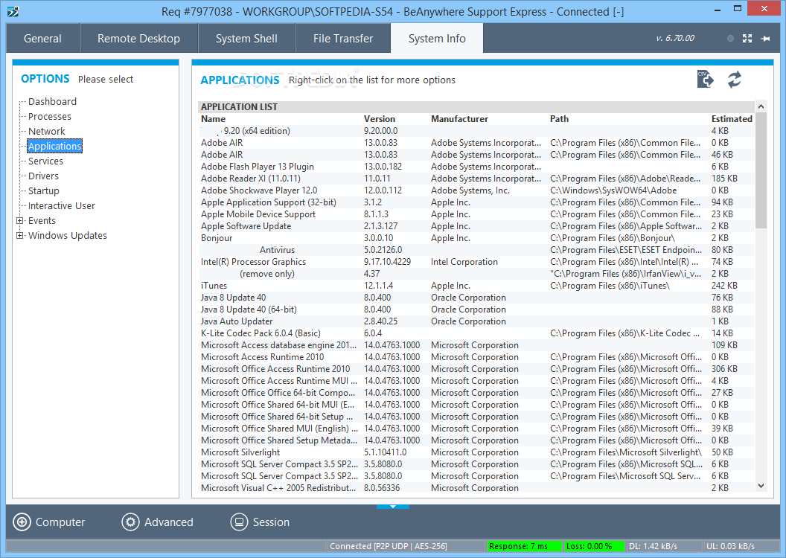Viewport: 786px width, 558px height.
Task: Select Events label in the options tree
Action: (x=42, y=221)
